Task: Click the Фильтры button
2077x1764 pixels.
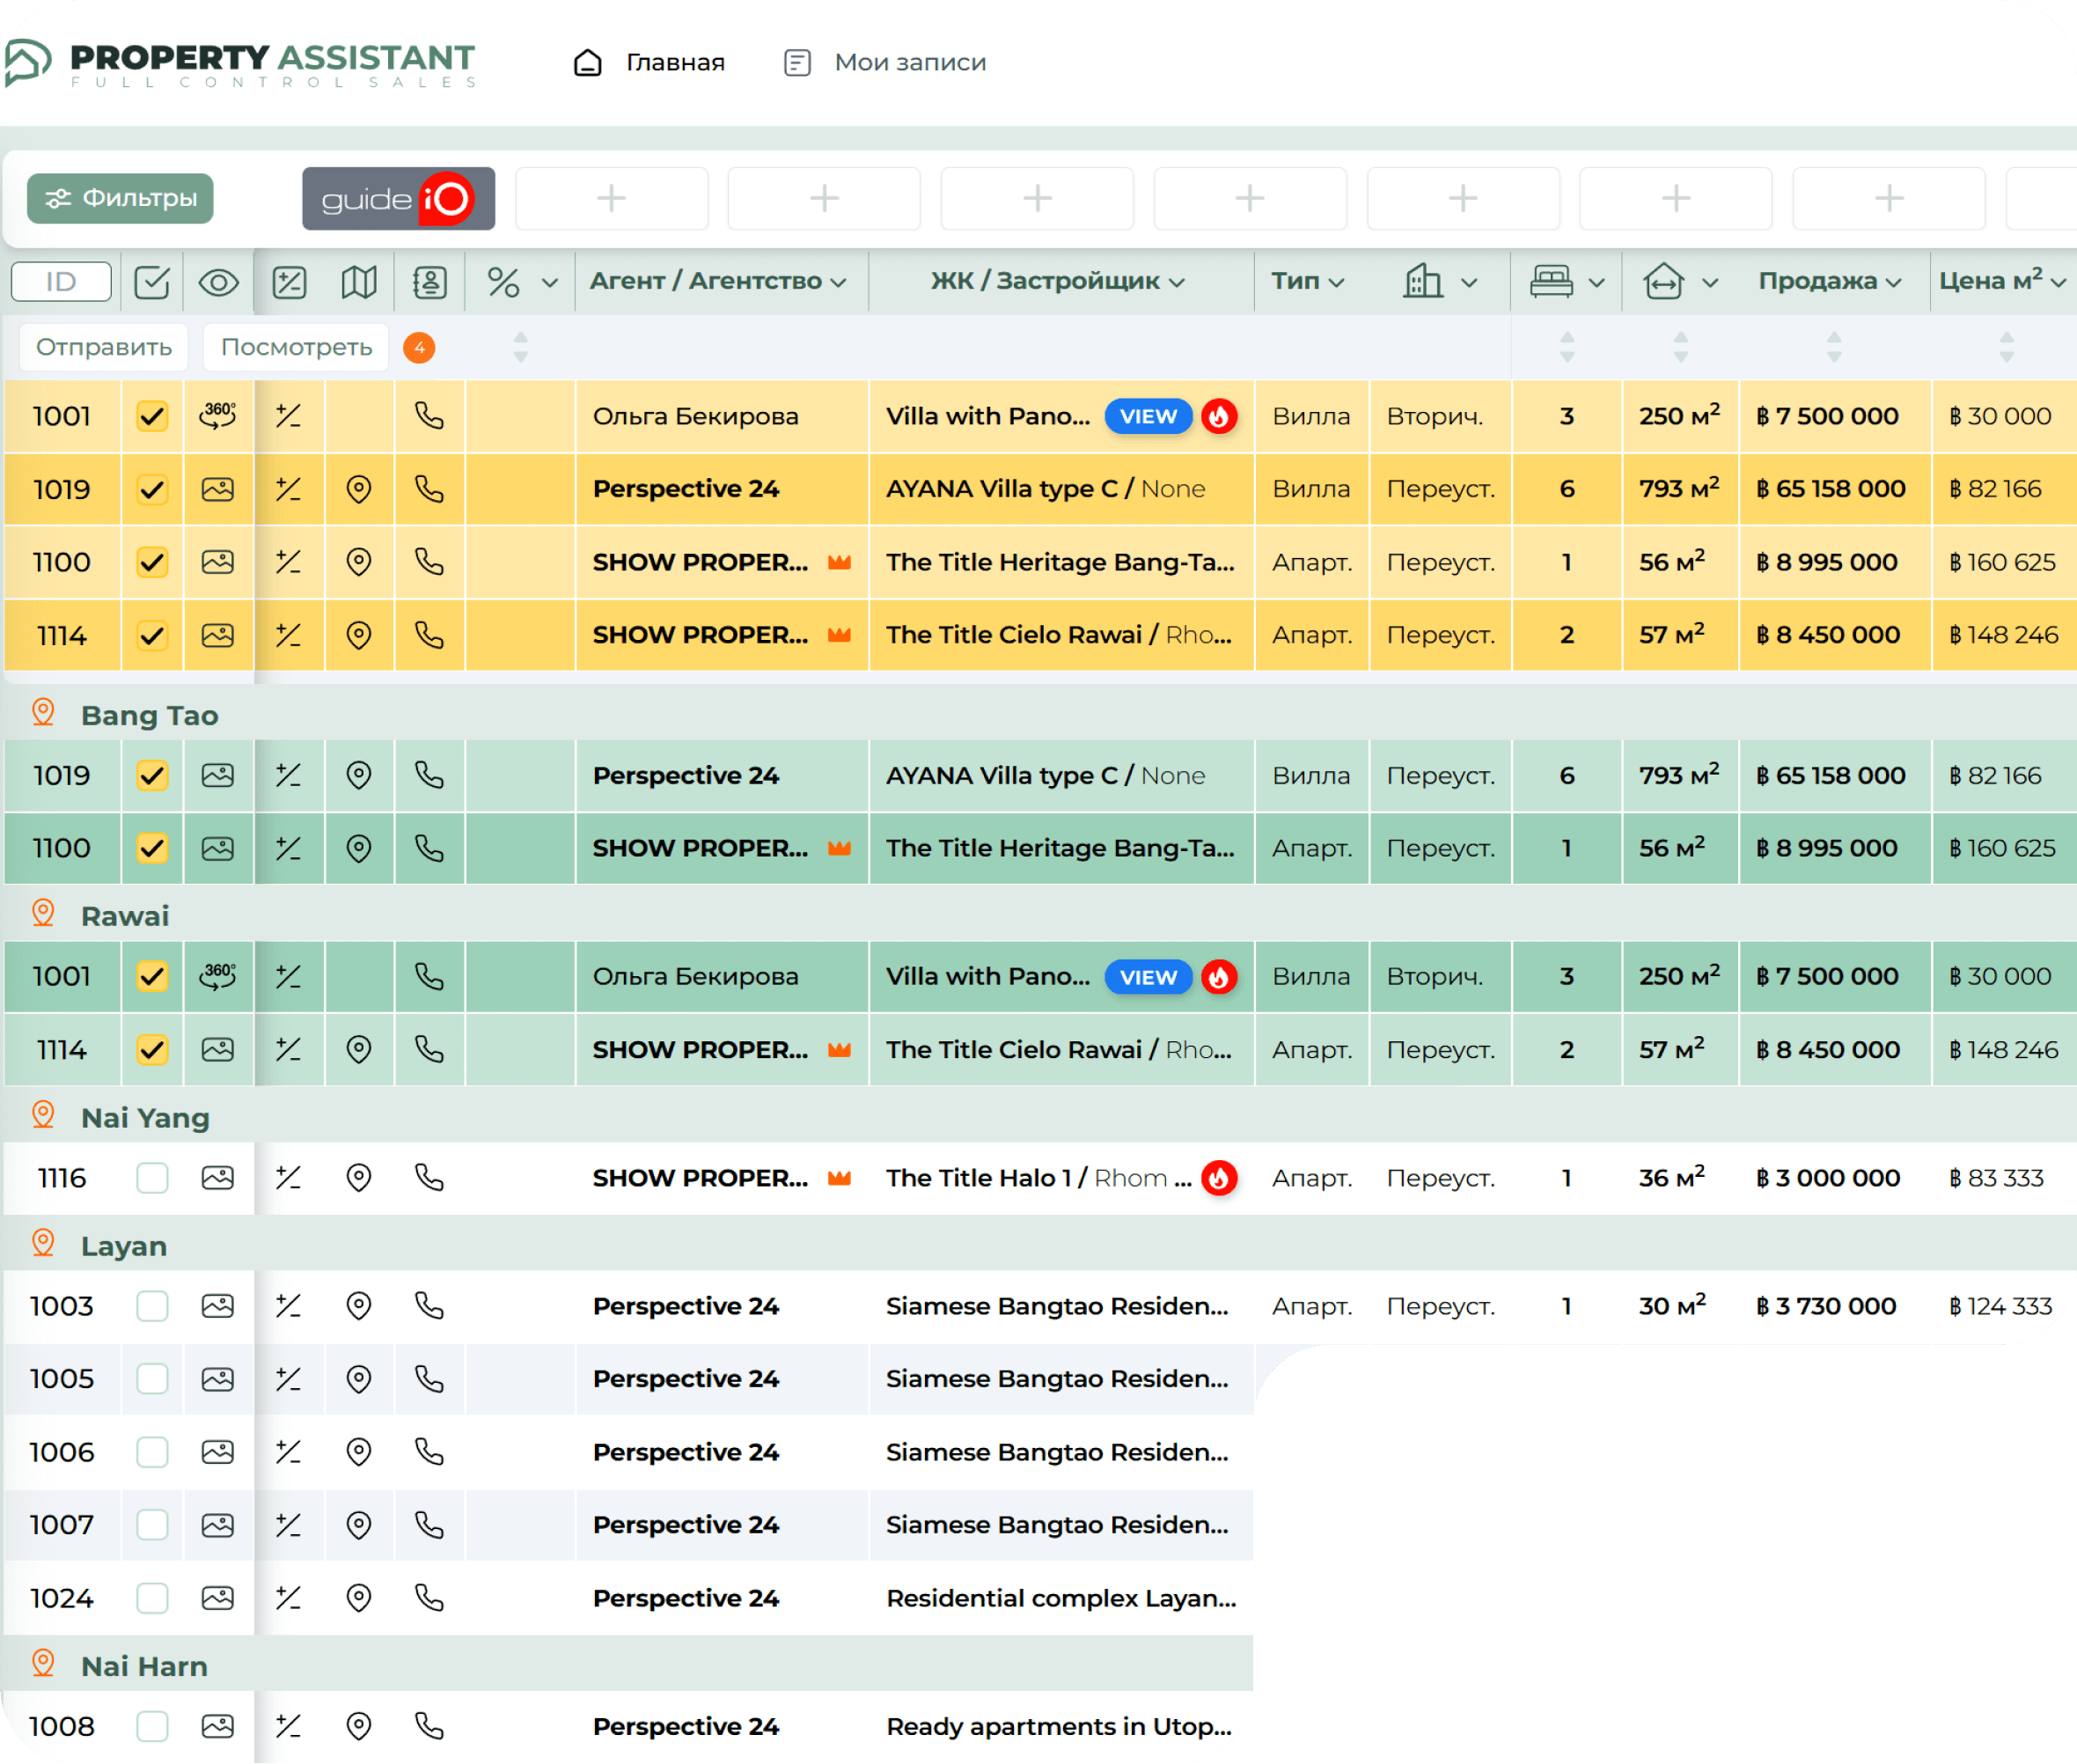Action: pyautogui.click(x=120, y=198)
